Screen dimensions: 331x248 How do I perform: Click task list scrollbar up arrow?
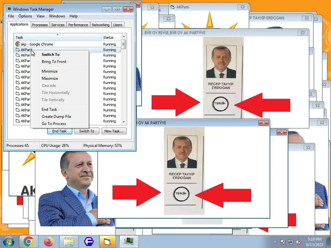[x=124, y=36]
